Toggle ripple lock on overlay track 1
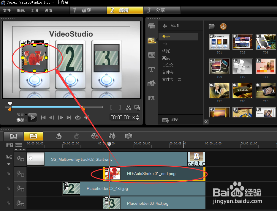The image size is (277, 211). (x=9, y=173)
